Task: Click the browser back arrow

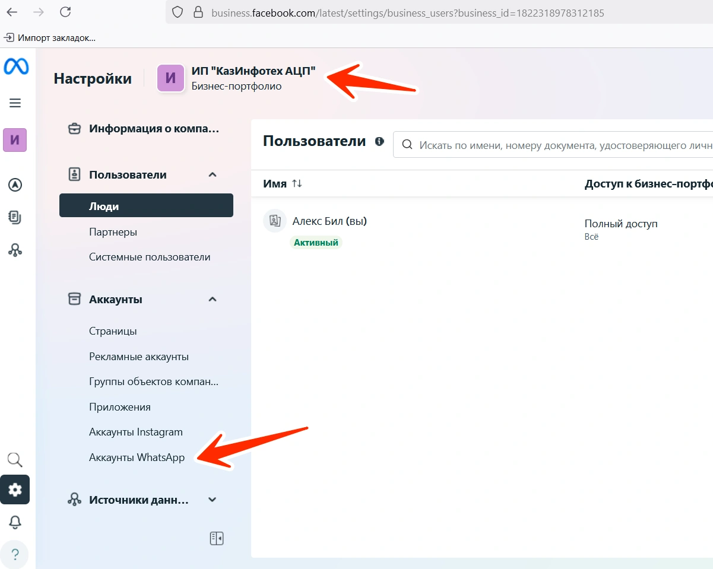Action: pos(12,12)
